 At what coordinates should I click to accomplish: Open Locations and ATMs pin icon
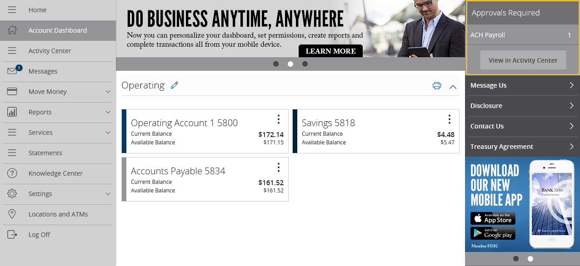point(12,214)
